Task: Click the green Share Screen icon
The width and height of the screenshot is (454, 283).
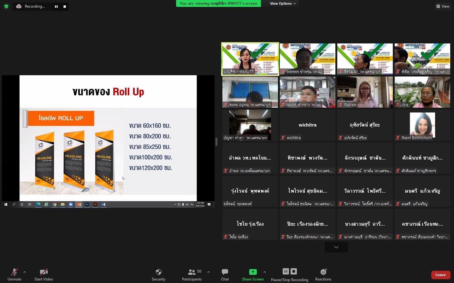Action: 253,272
